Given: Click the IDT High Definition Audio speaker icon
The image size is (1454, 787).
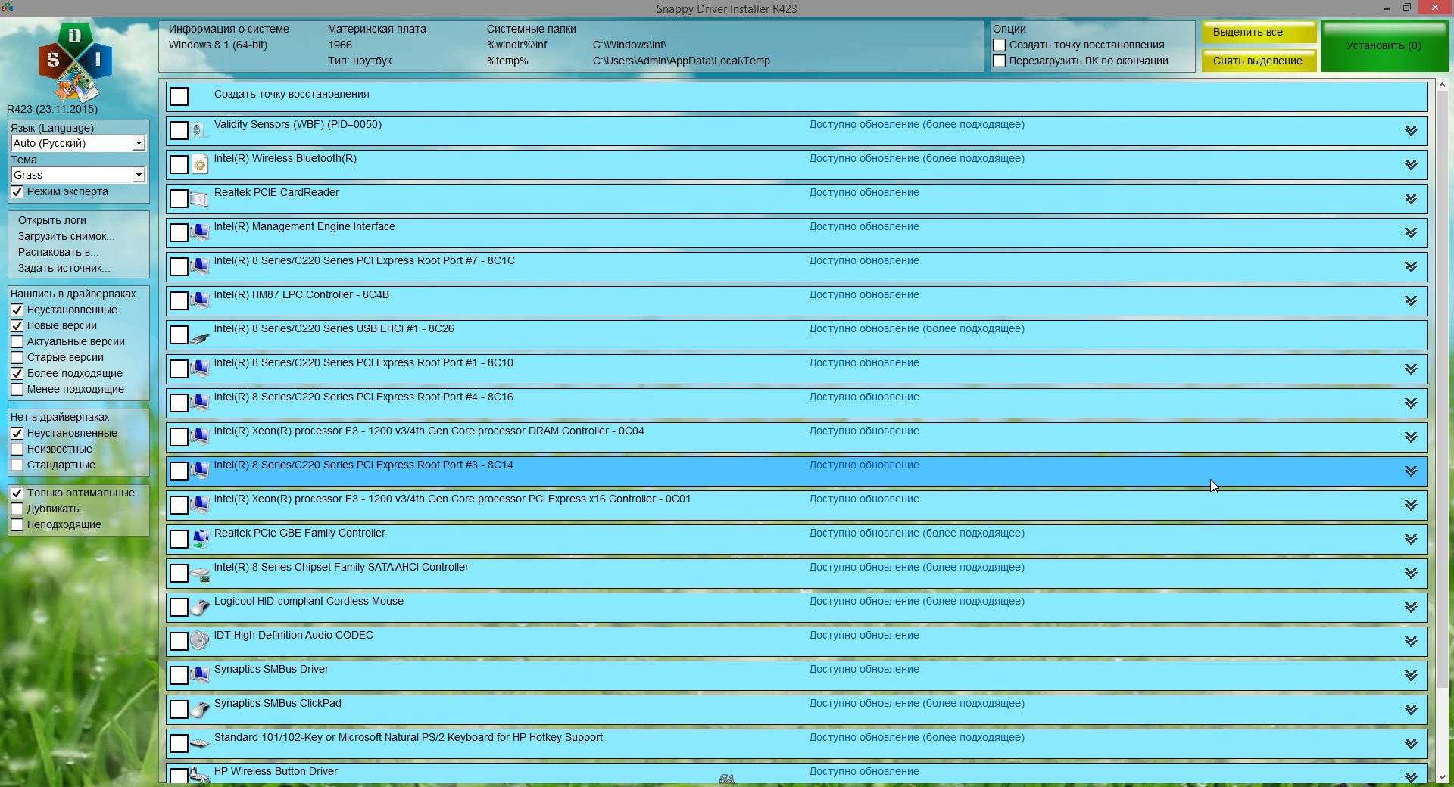Looking at the screenshot, I should click(x=199, y=641).
